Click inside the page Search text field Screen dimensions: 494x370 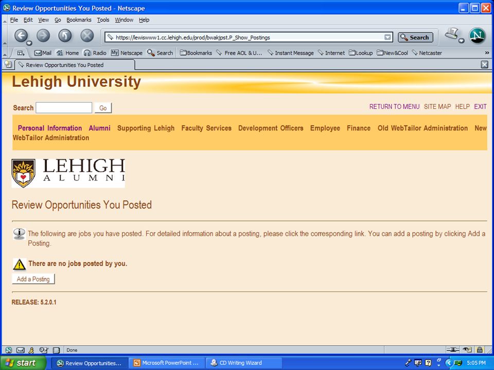pyautogui.click(x=64, y=107)
